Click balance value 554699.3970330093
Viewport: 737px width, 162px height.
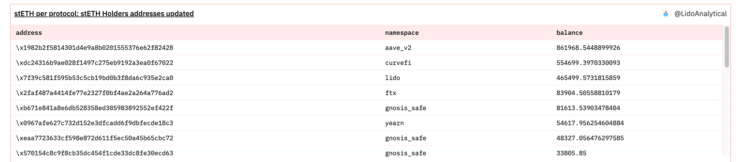pos(588,63)
